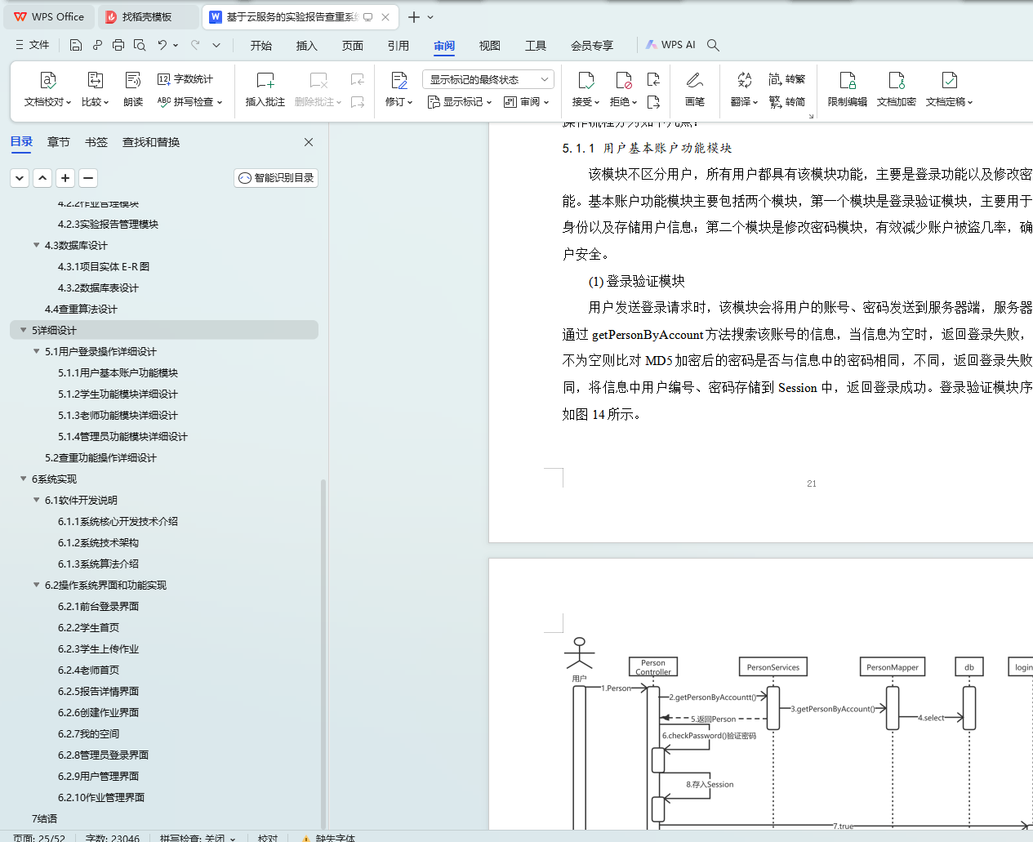Open 字数统计 word count

click(x=185, y=79)
